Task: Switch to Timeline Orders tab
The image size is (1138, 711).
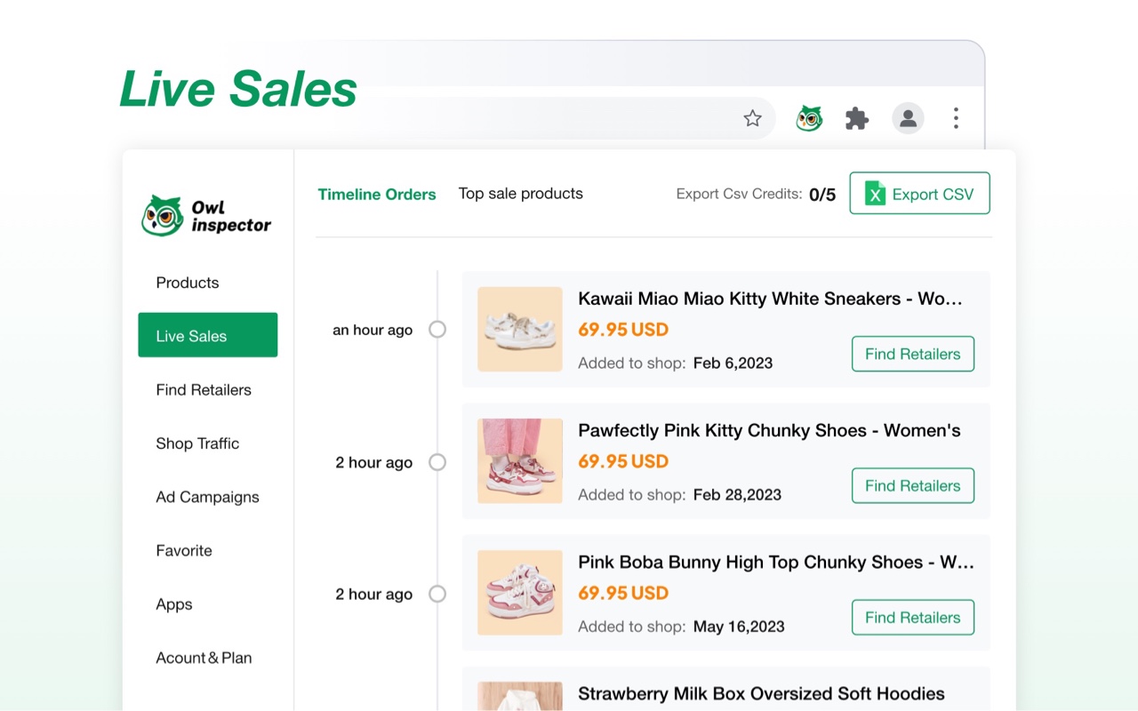Action: click(x=377, y=194)
